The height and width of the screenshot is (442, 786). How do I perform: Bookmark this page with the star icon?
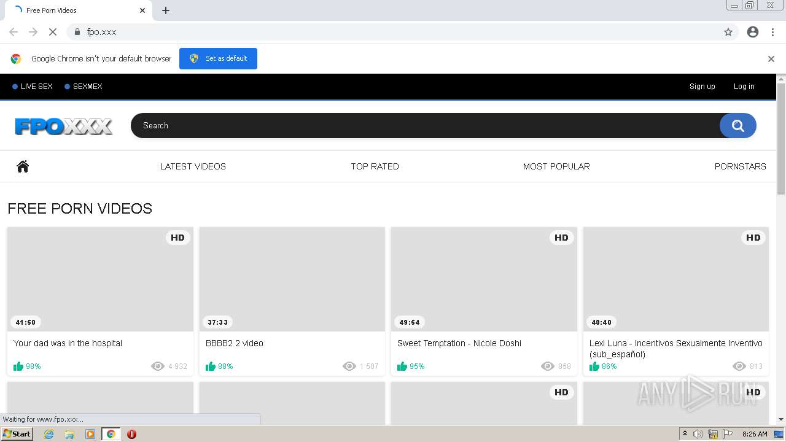[728, 32]
